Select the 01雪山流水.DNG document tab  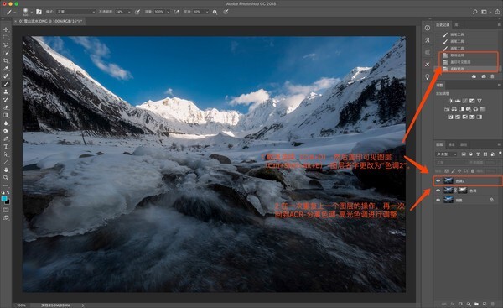click(x=50, y=21)
